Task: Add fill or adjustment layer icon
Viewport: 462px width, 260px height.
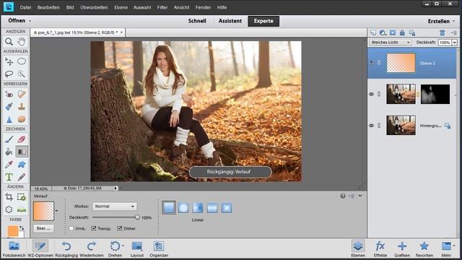Action: [x=383, y=32]
